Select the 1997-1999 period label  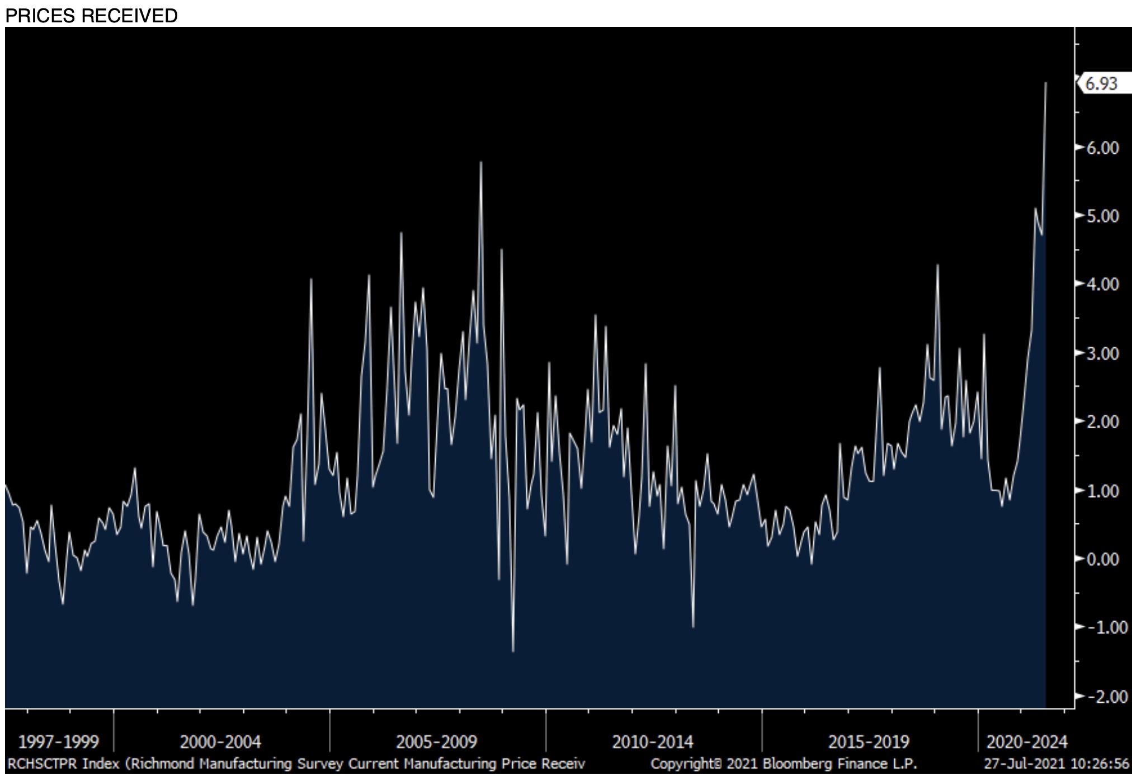click(58, 742)
